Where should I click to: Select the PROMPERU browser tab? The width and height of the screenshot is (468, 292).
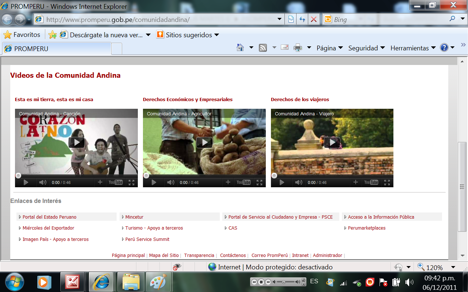point(56,49)
